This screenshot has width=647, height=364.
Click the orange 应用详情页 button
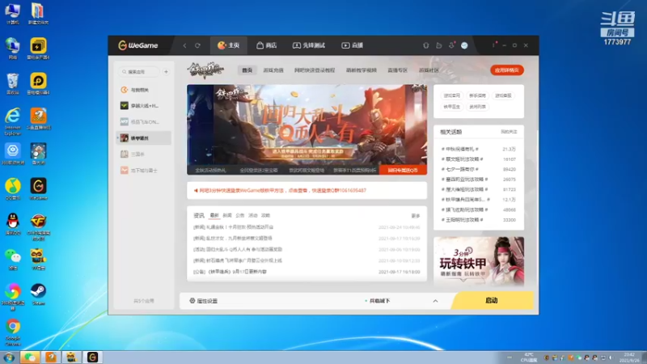coord(507,70)
